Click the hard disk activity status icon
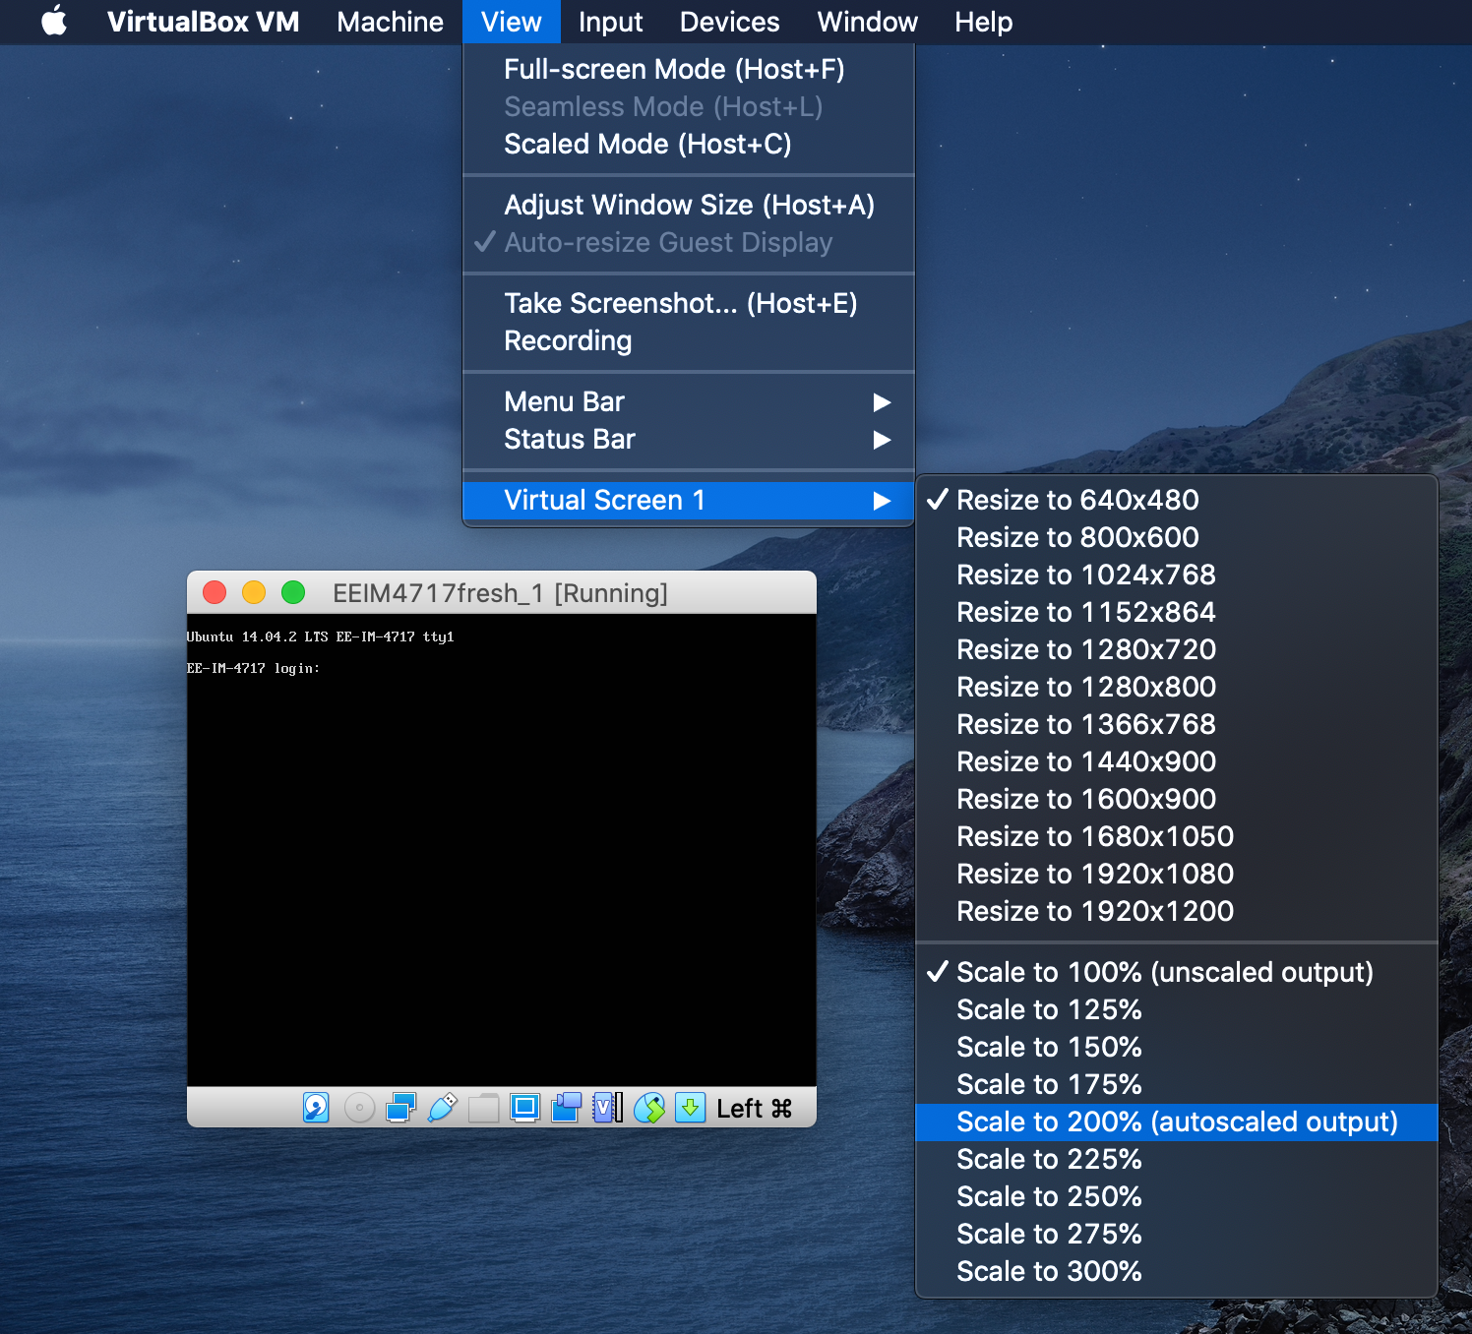The height and width of the screenshot is (1334, 1472). point(316,1108)
